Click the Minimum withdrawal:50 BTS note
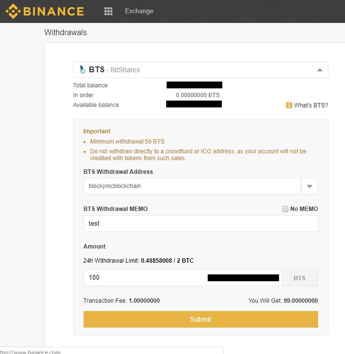The image size is (345, 354). 127,142
